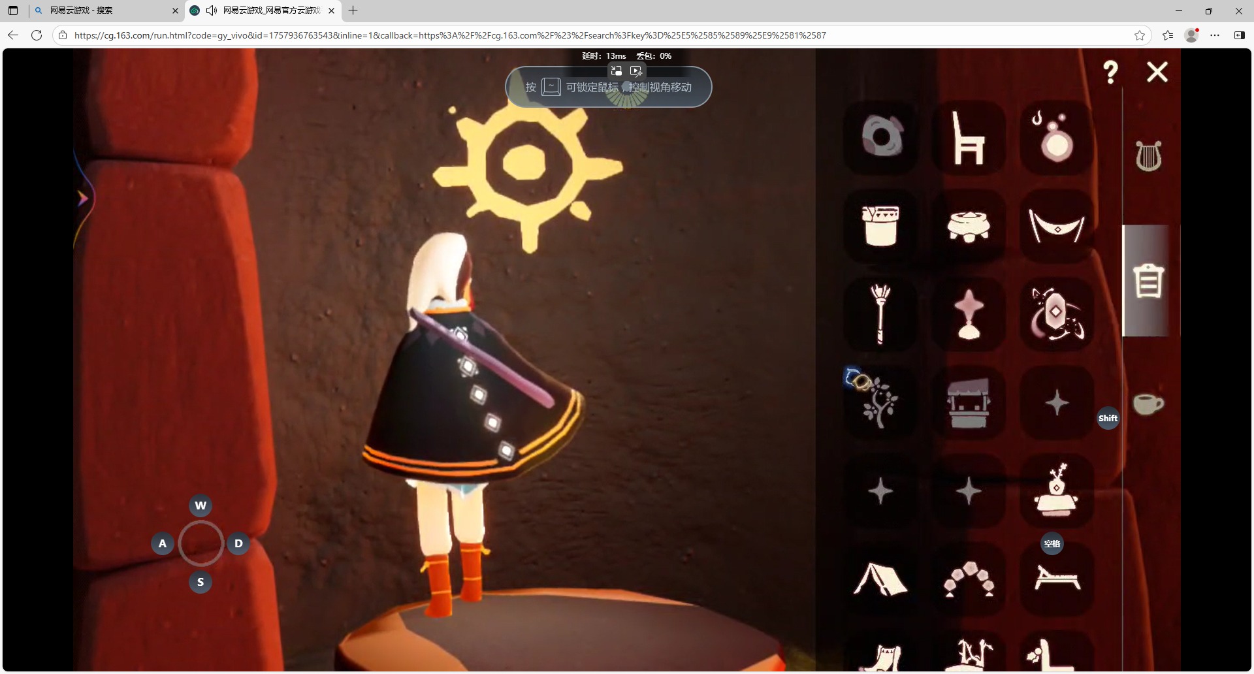1254x674 pixels.
Task: Click the virtual joystick center circle
Action: pos(201,543)
